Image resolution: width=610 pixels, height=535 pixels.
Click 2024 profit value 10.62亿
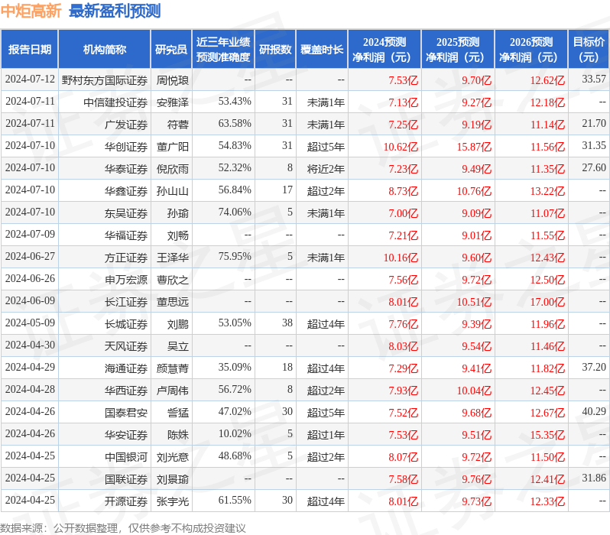[401, 147]
